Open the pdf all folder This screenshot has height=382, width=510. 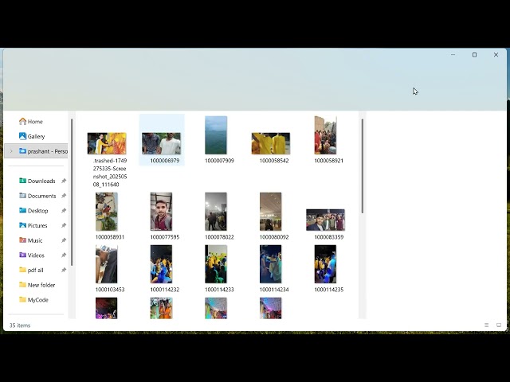[31, 270]
